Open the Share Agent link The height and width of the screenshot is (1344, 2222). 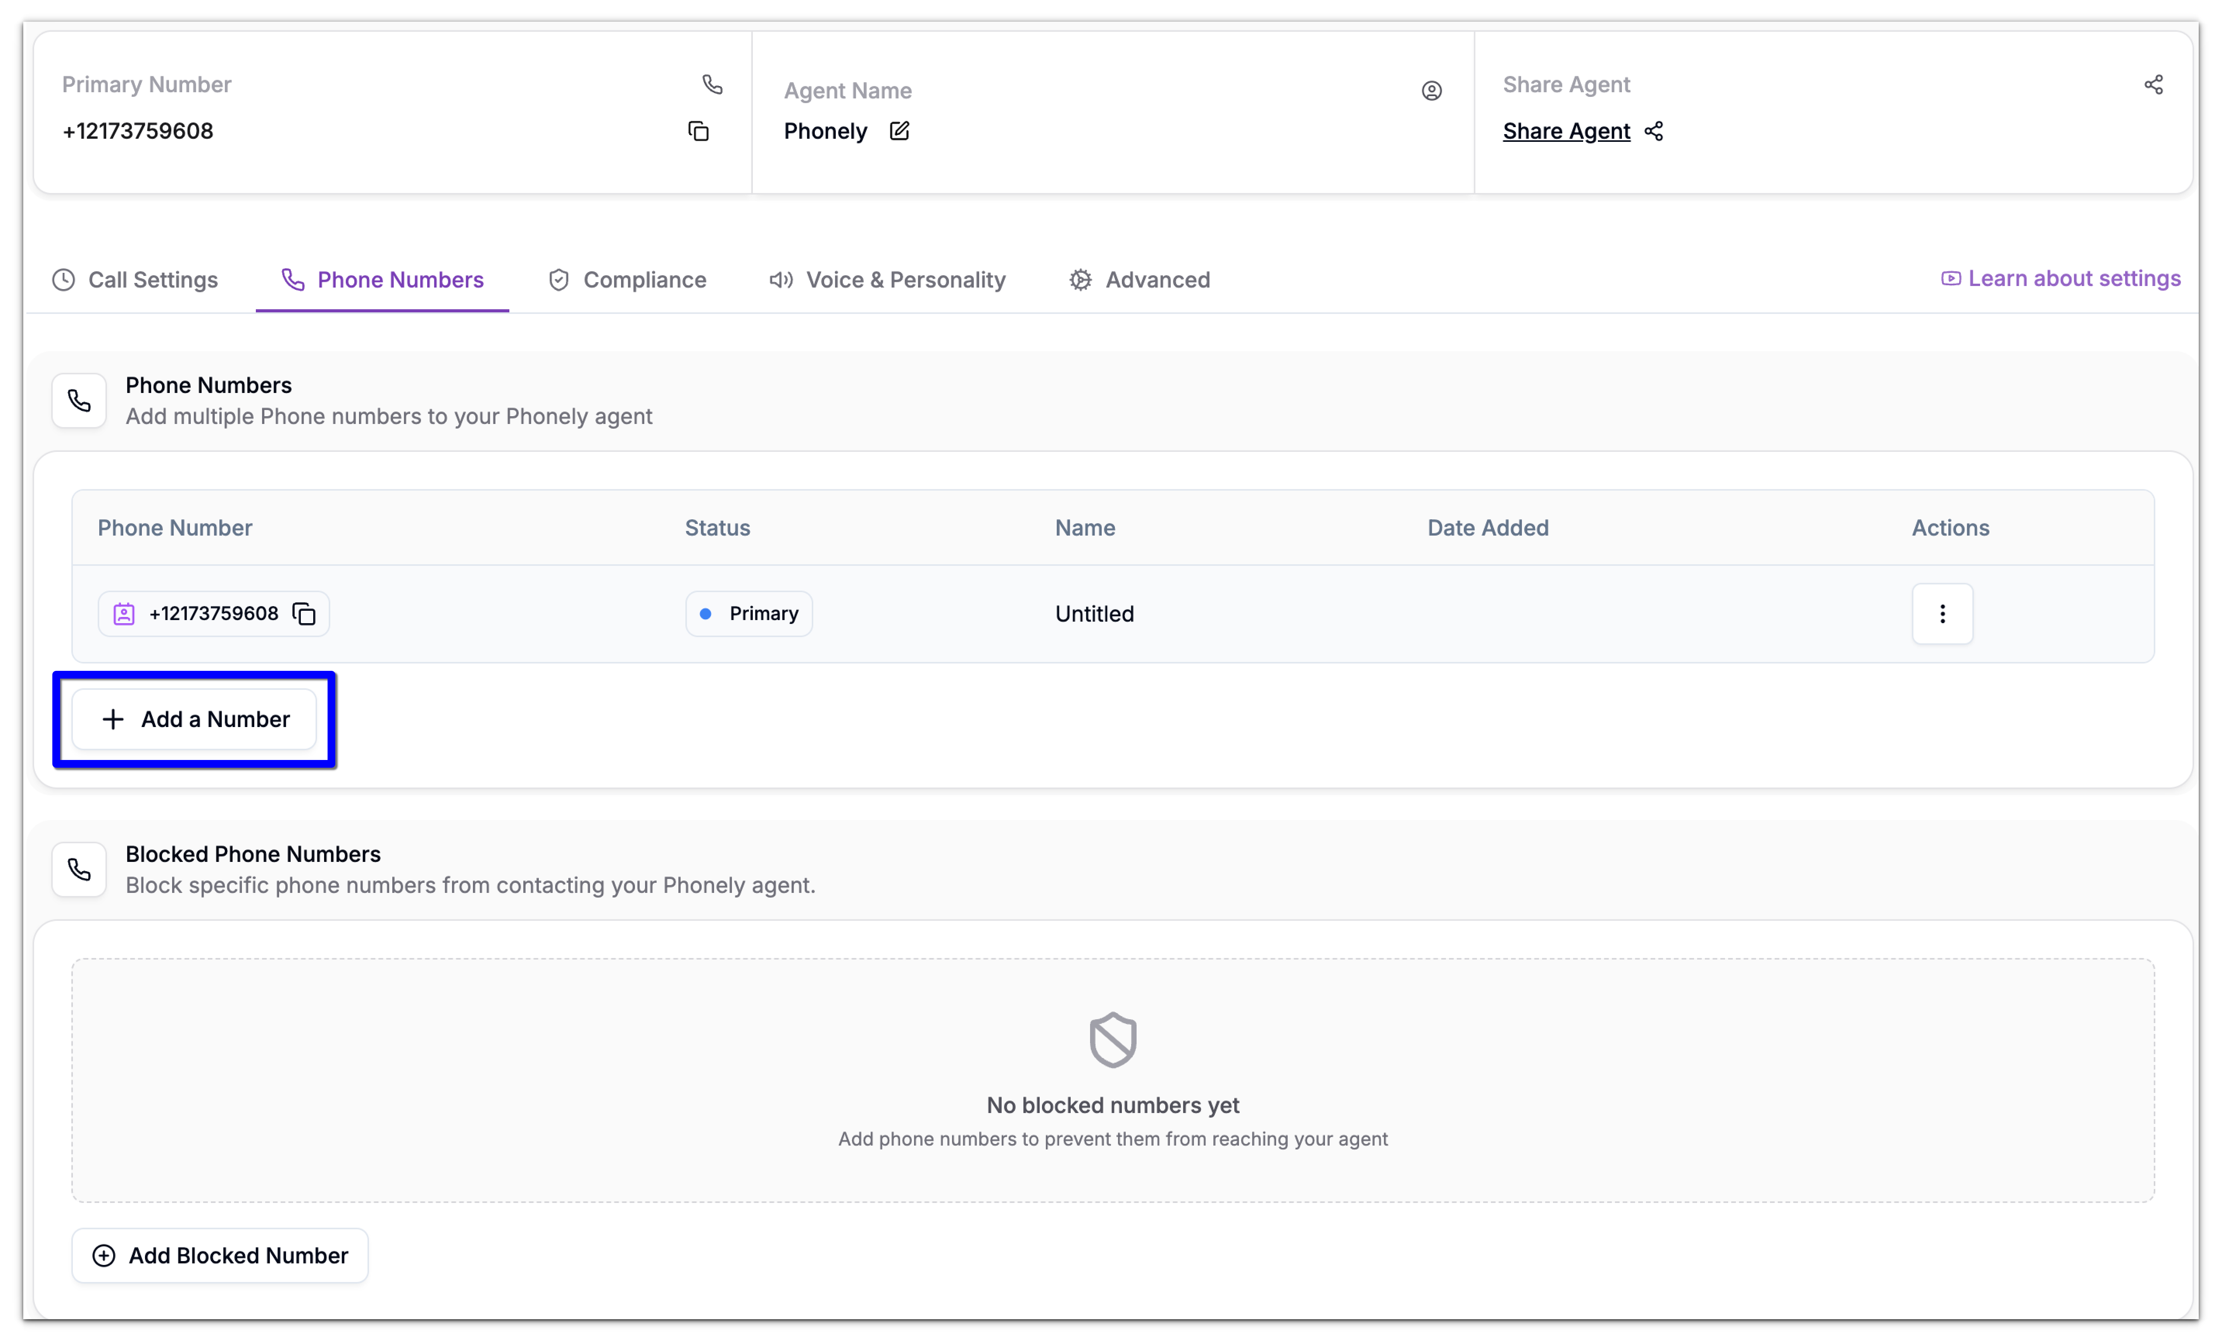point(1566,132)
